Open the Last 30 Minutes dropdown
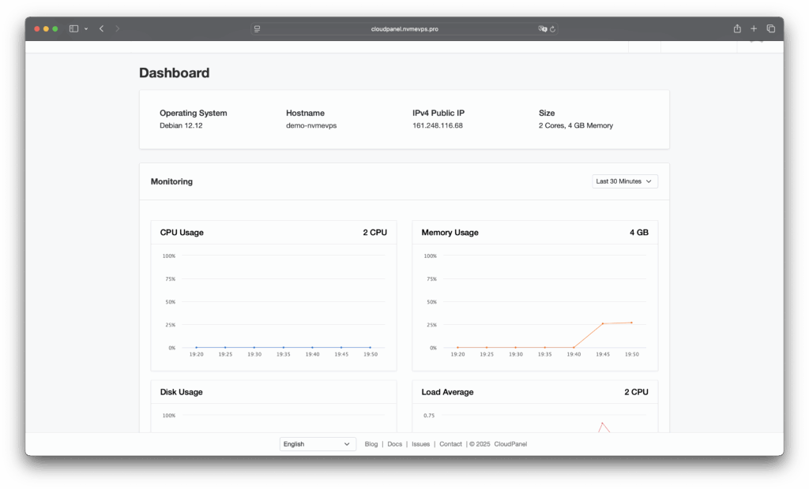The height and width of the screenshot is (489, 809). 624,181
